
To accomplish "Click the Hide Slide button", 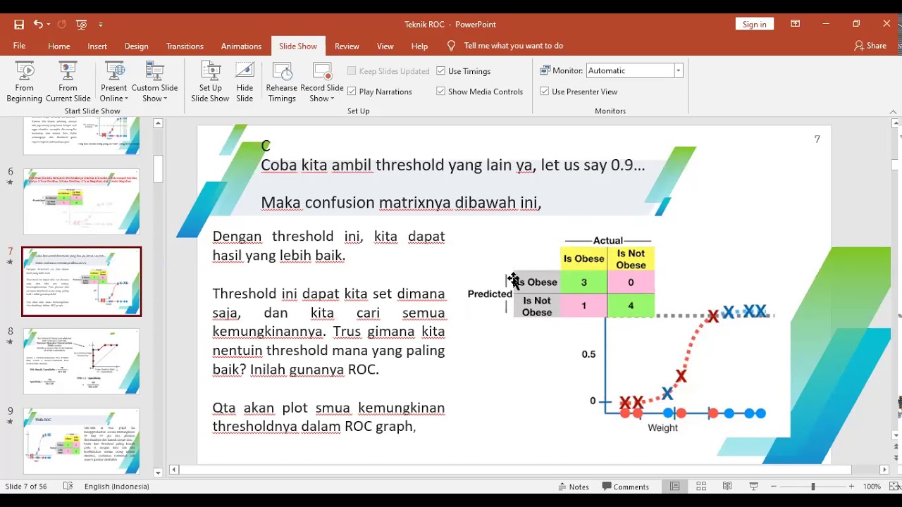I will coord(245,82).
